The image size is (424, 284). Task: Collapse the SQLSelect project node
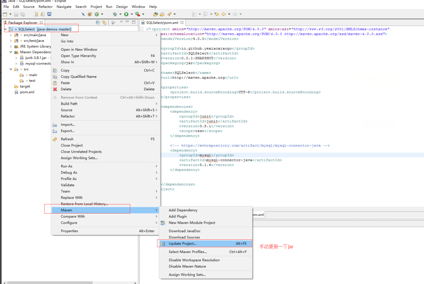pos(5,29)
